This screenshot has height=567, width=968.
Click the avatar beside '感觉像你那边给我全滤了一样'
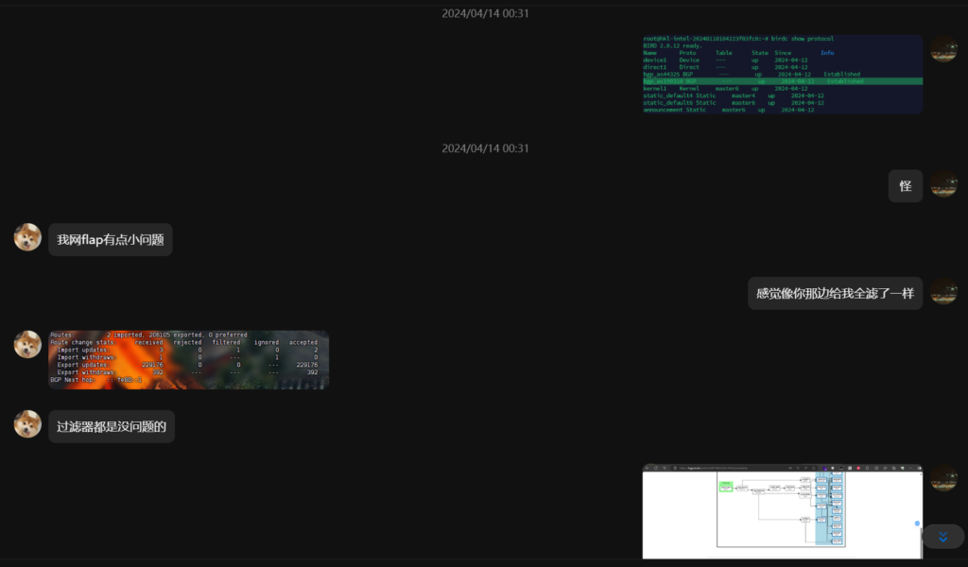[x=944, y=291]
